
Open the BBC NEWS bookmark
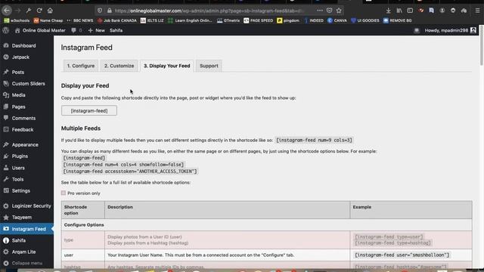79,20
